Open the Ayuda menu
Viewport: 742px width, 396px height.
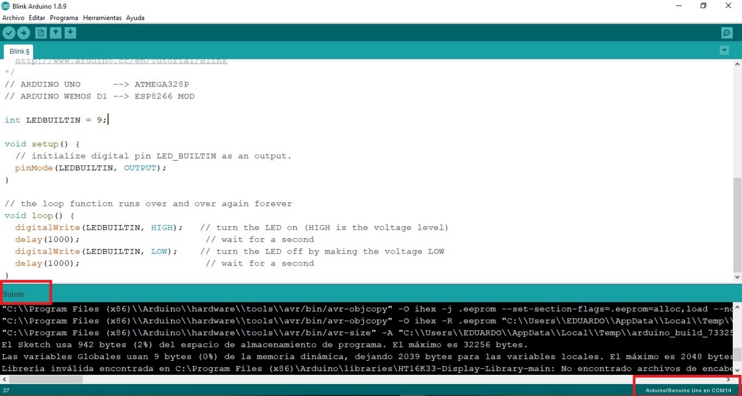pos(135,18)
